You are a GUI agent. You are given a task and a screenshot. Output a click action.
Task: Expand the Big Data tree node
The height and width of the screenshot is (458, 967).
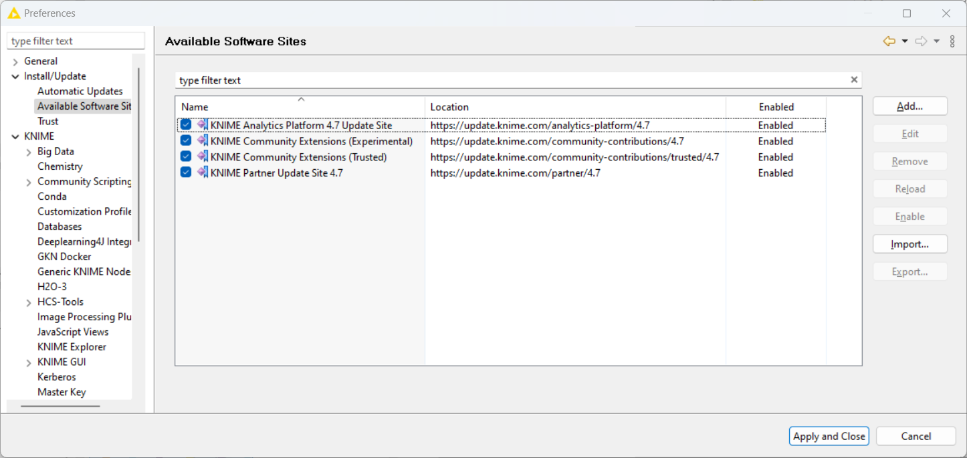pos(29,152)
